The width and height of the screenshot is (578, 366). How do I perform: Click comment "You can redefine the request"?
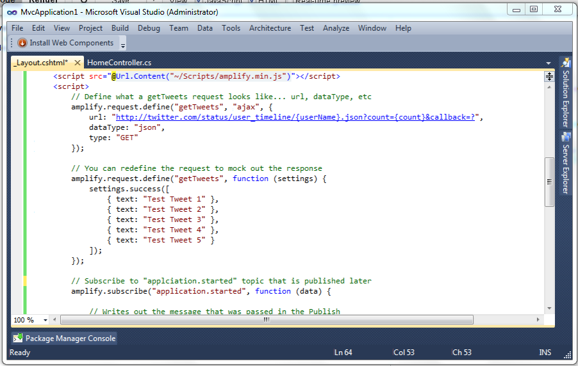[x=197, y=168]
